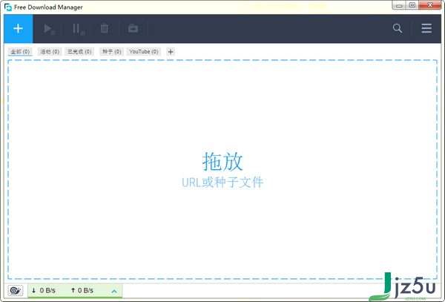Viewport: 445px width, 302px height.
Task: Click the upload speed 0 B/s indicator
Action: (82, 290)
